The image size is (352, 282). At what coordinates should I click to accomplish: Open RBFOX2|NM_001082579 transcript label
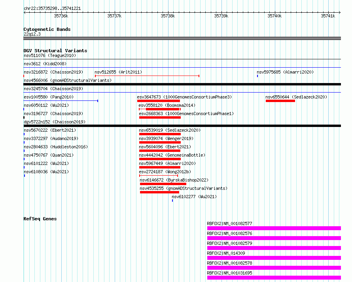[x=229, y=243]
